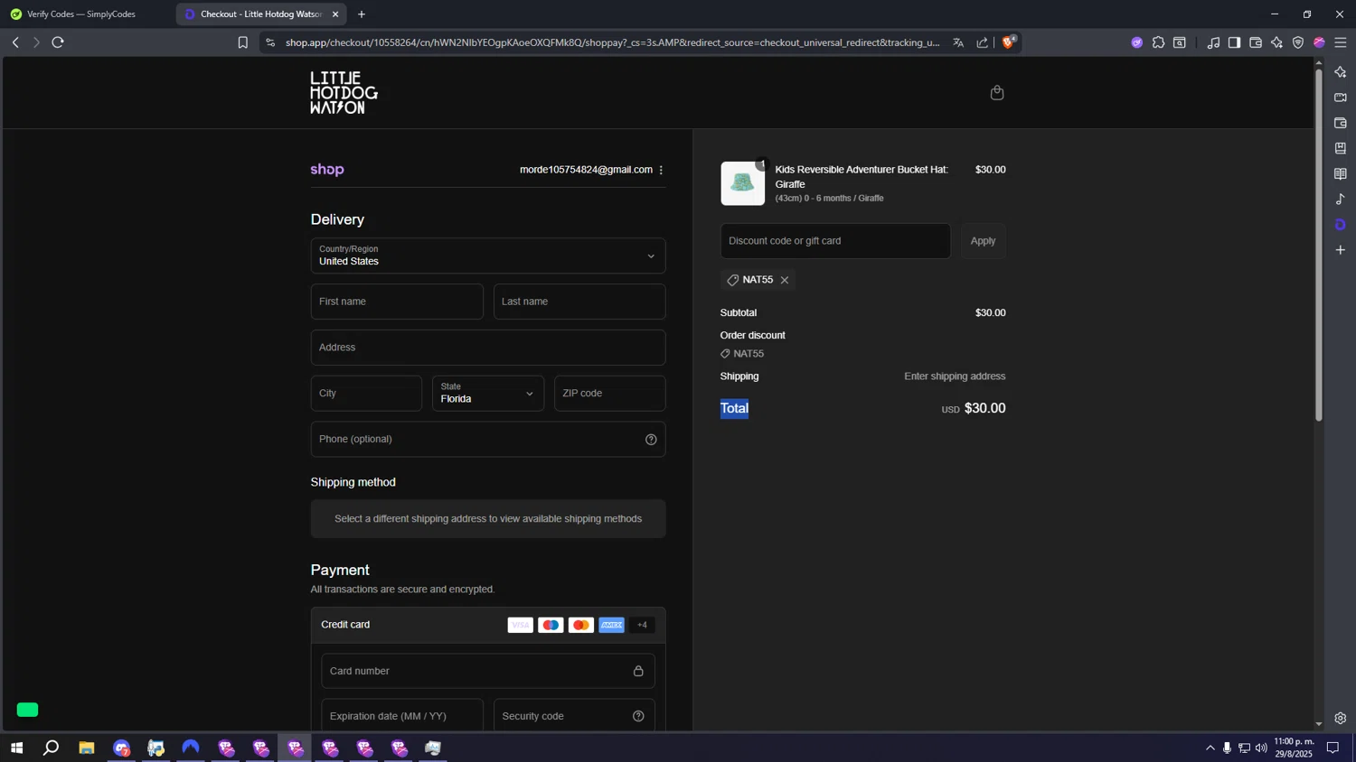Open sidebar settings gear icon
Image resolution: width=1356 pixels, height=762 pixels.
[1341, 719]
